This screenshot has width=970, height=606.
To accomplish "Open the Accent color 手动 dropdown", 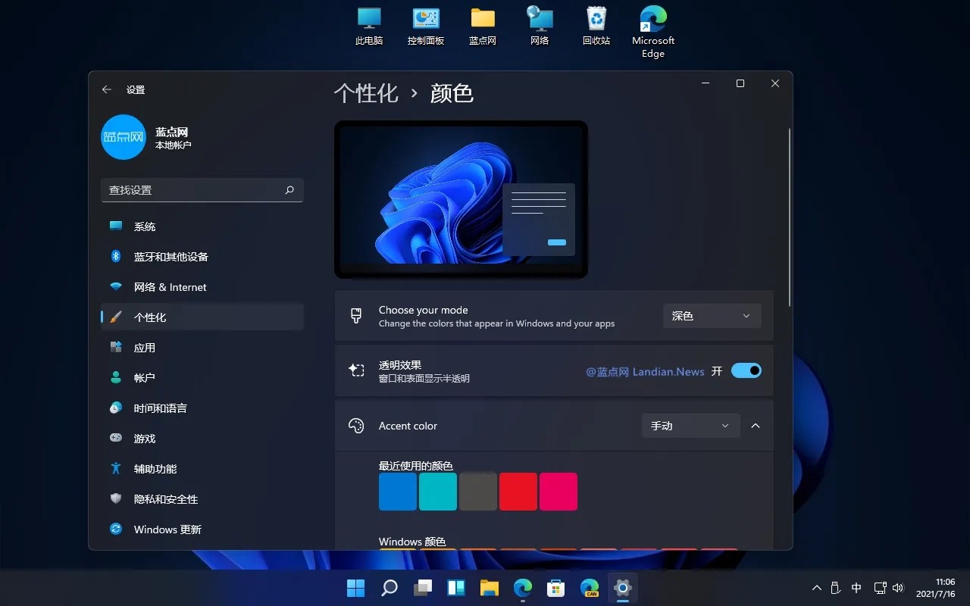I will (x=690, y=426).
